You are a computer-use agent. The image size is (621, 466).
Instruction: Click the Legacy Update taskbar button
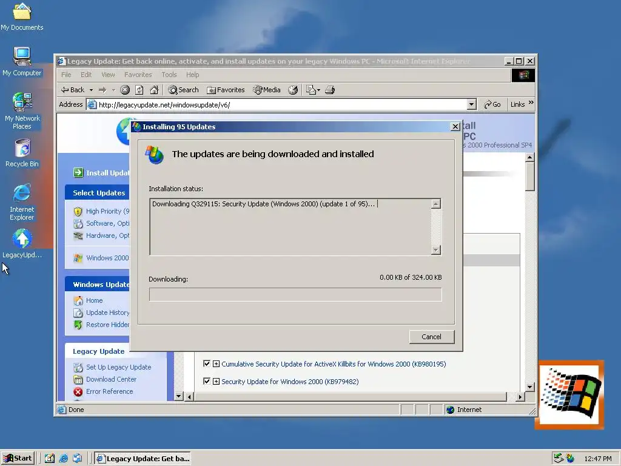pyautogui.click(x=143, y=459)
